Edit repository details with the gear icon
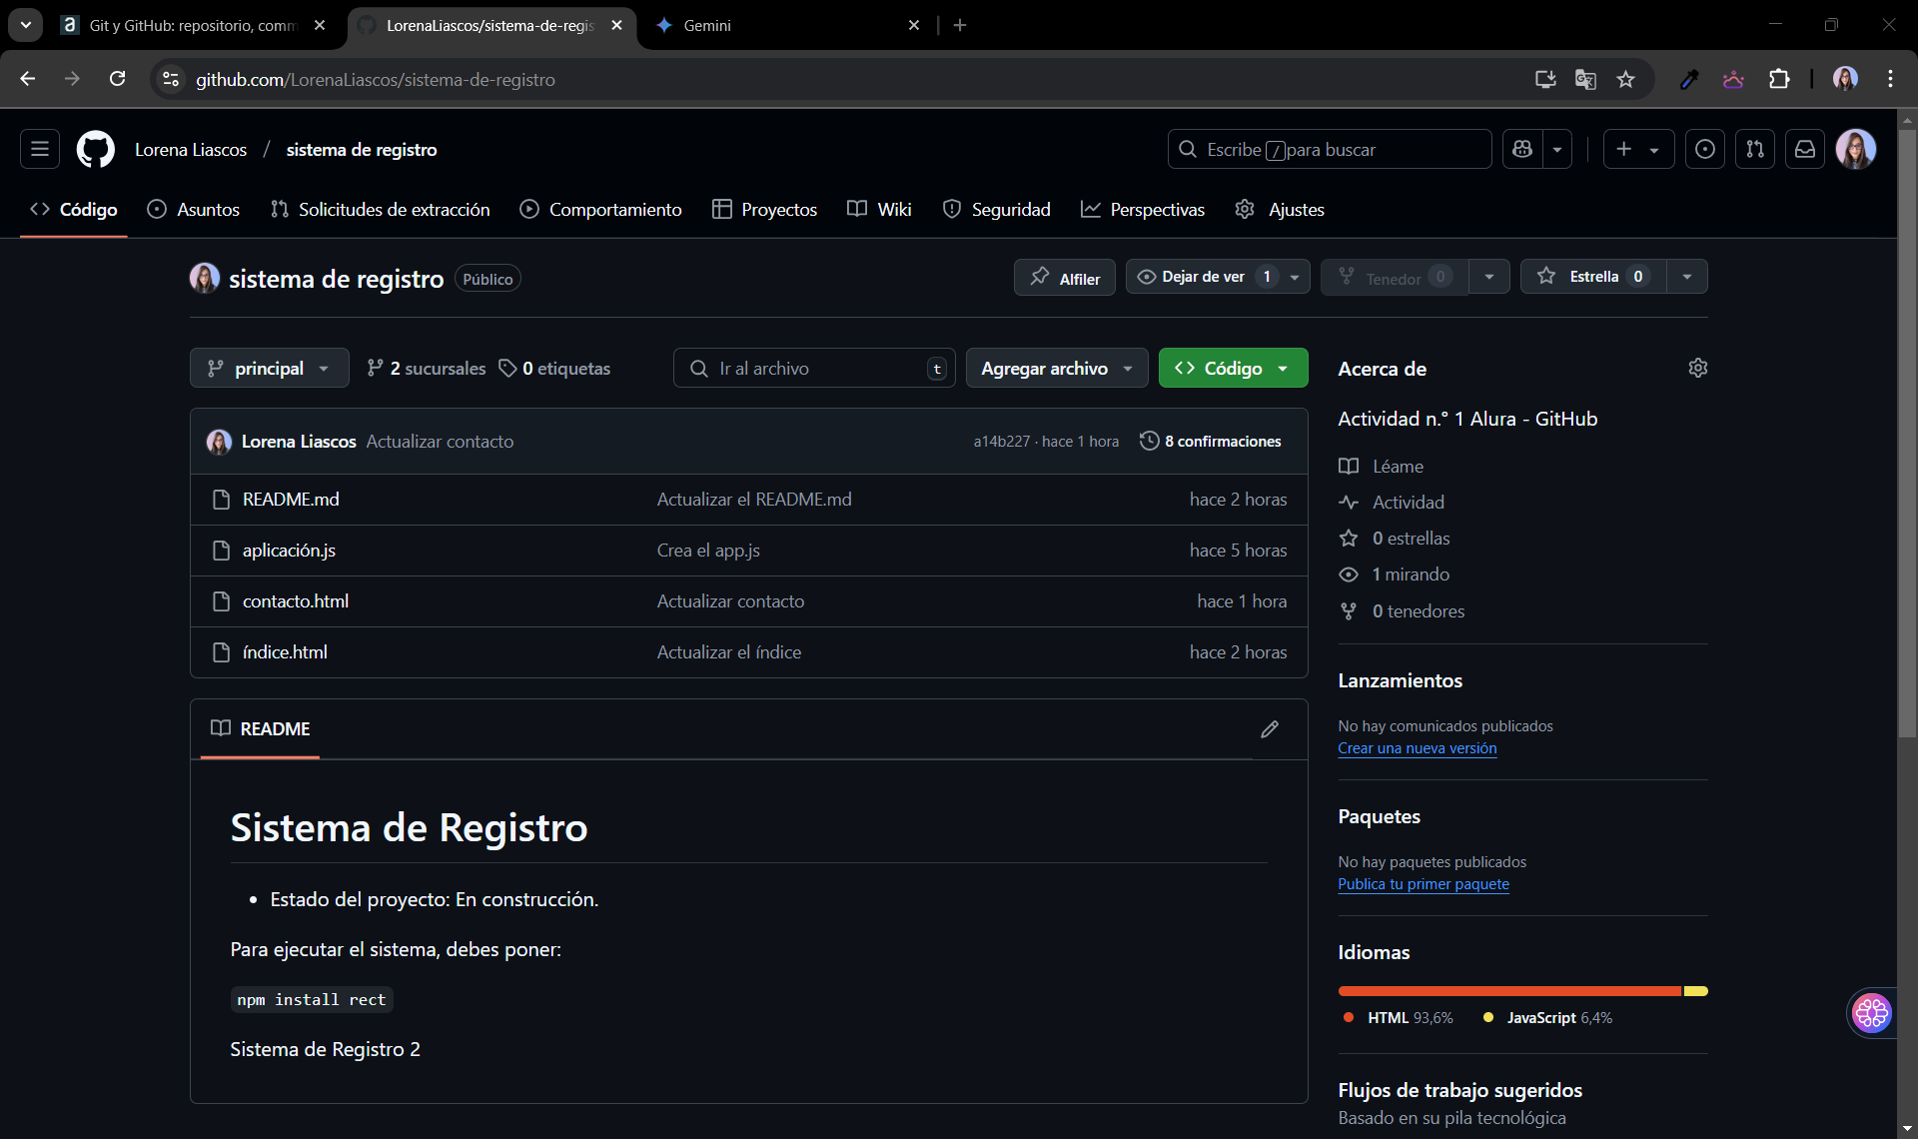 point(1697,368)
